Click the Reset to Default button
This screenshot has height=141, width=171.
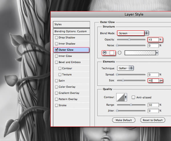(153, 120)
